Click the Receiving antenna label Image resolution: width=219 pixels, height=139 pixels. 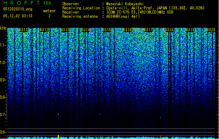pyautogui.click(x=80, y=16)
